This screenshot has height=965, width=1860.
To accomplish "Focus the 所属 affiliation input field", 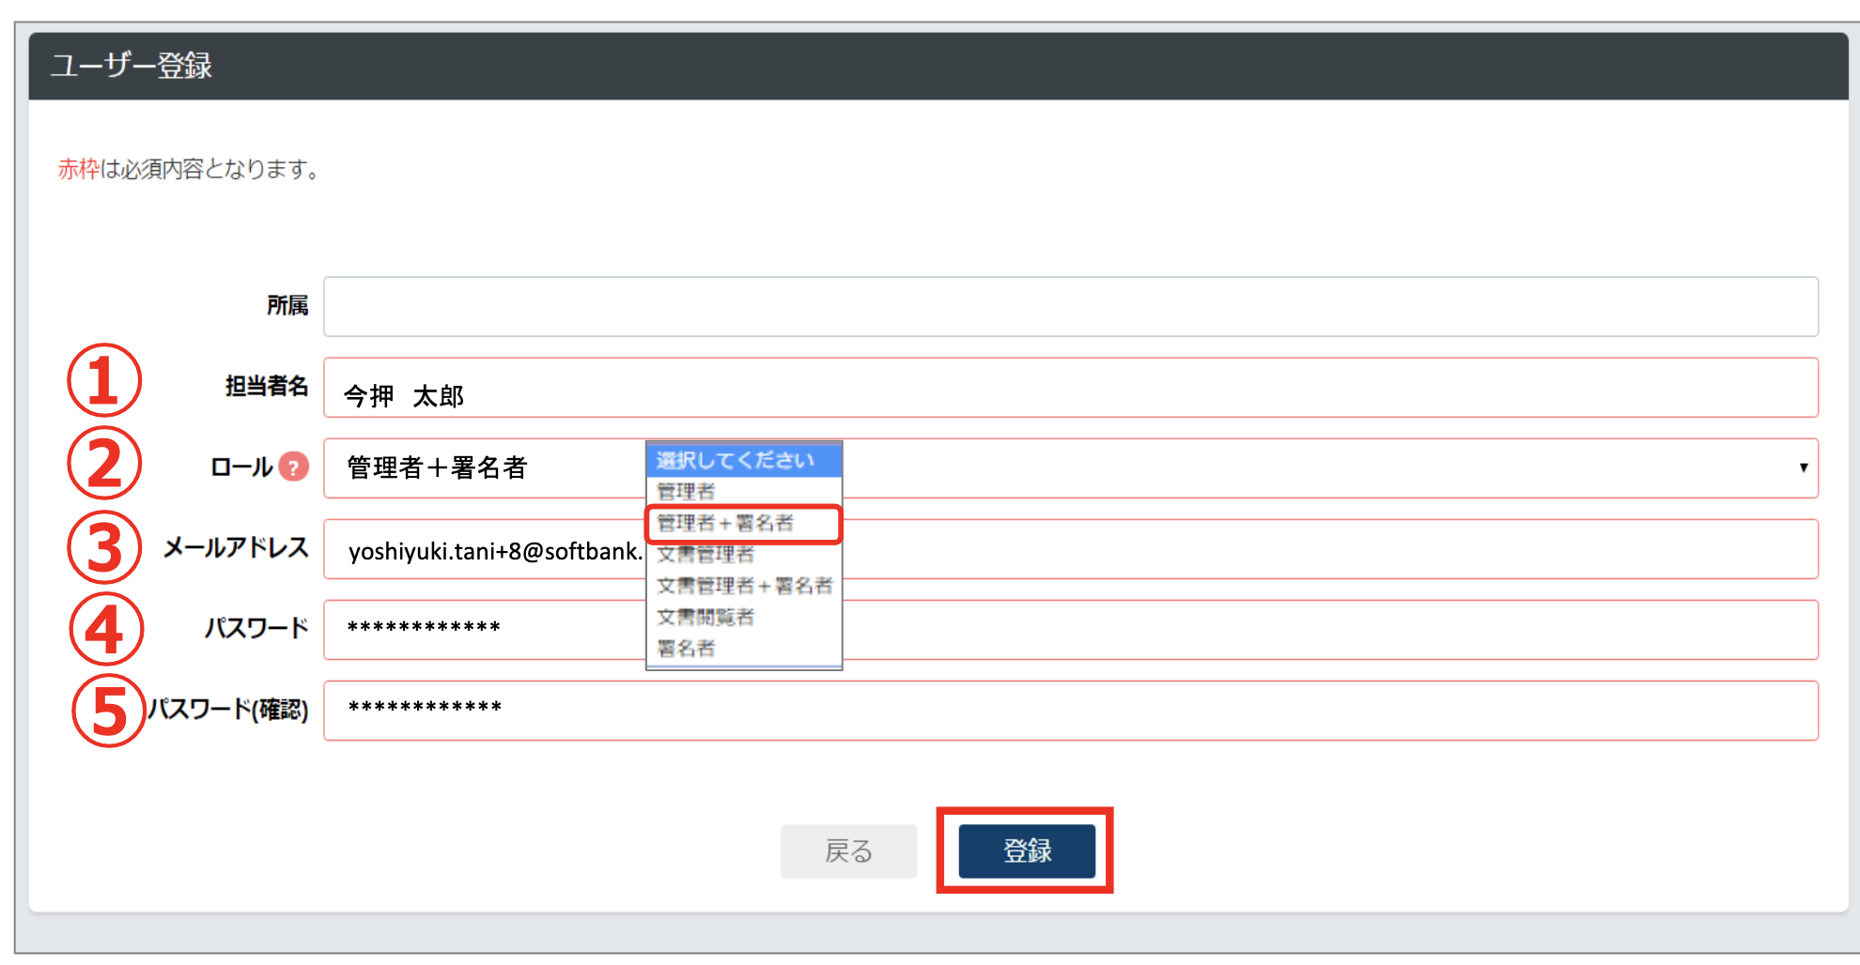I will tap(1070, 306).
